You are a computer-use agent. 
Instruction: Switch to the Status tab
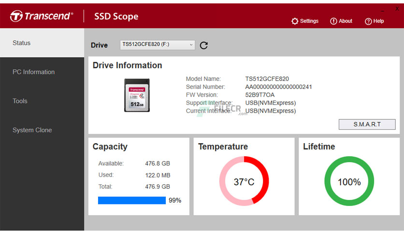(42, 43)
